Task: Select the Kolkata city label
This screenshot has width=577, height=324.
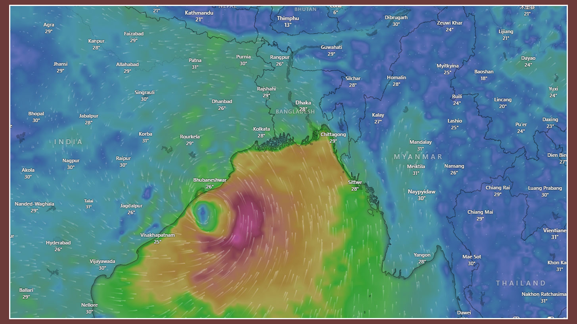Action: pos(261,129)
